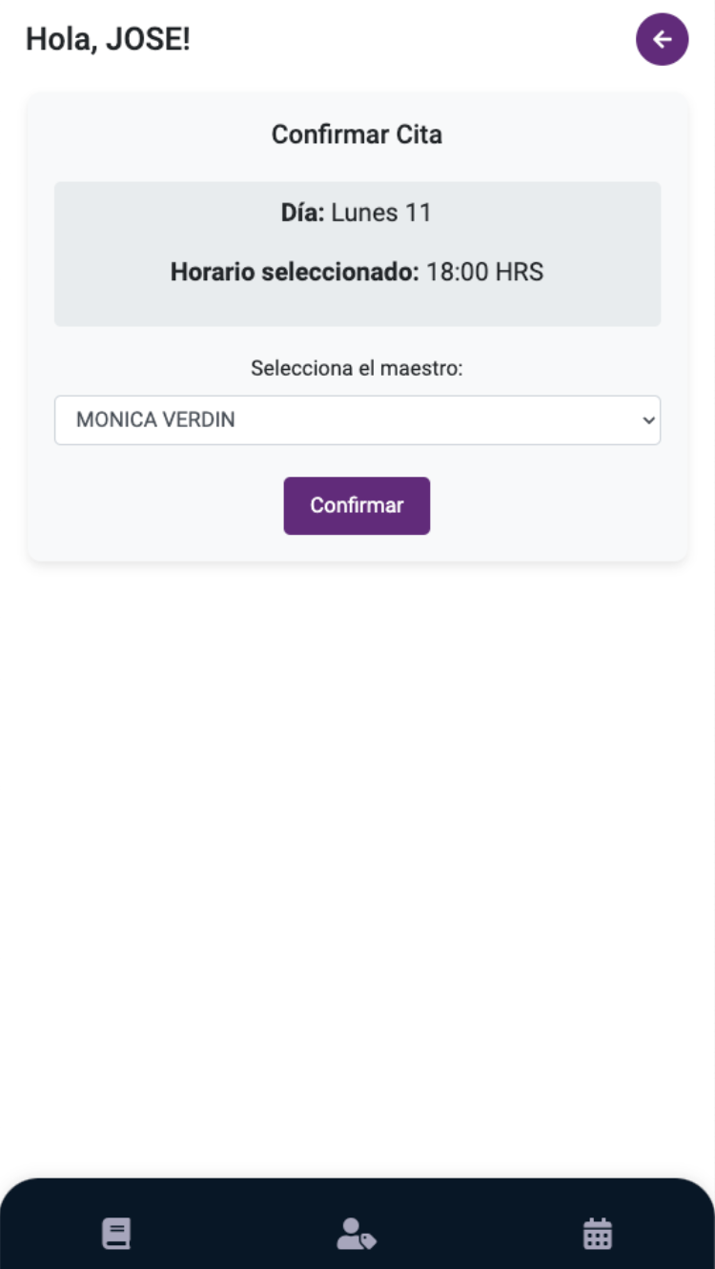Click the '18:00 HRS' time value
The height and width of the screenshot is (1269, 715).
pyautogui.click(x=484, y=273)
